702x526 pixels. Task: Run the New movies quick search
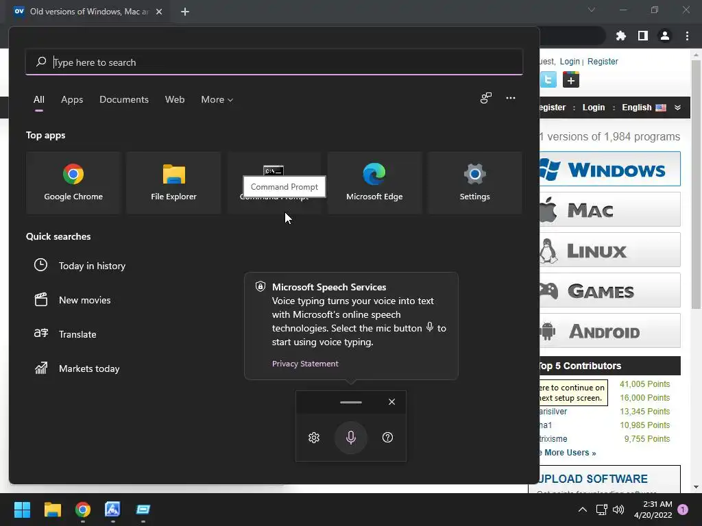pyautogui.click(x=84, y=300)
